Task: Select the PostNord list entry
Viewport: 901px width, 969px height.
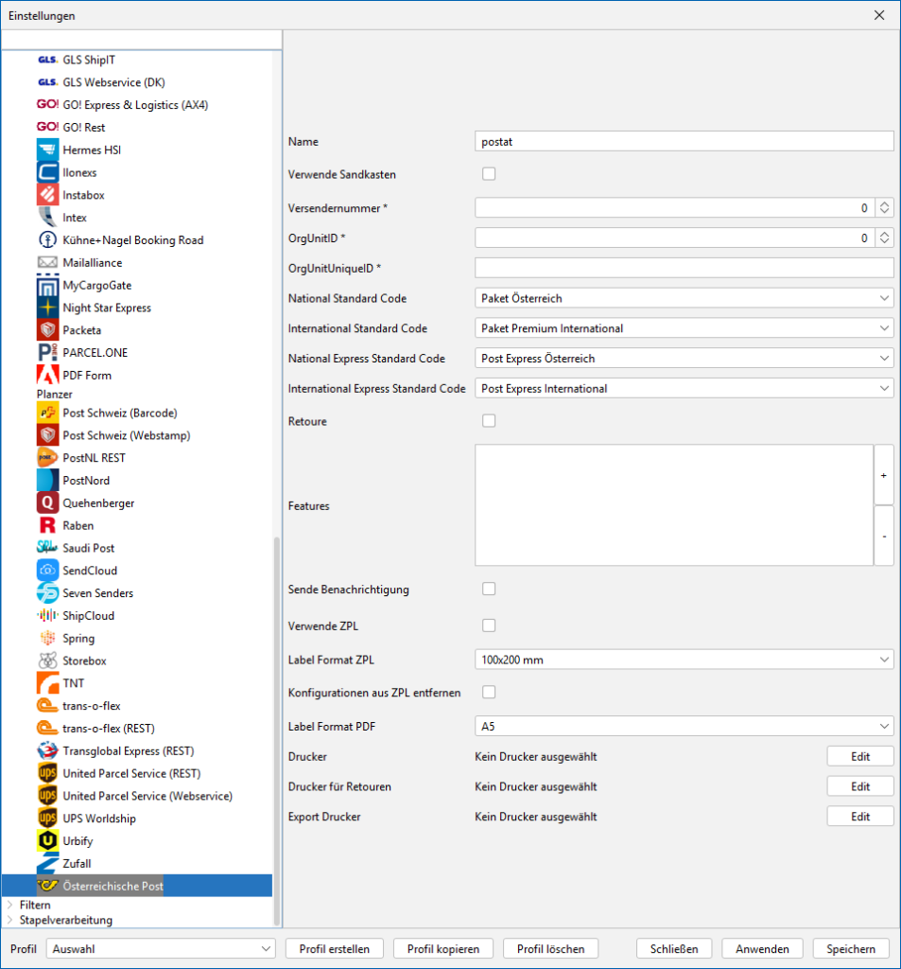Action: point(86,481)
